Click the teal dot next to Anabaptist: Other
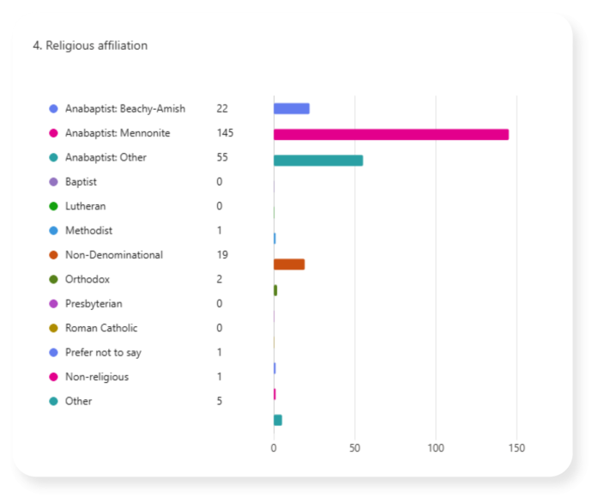This screenshot has width=592, height=498. (53, 158)
